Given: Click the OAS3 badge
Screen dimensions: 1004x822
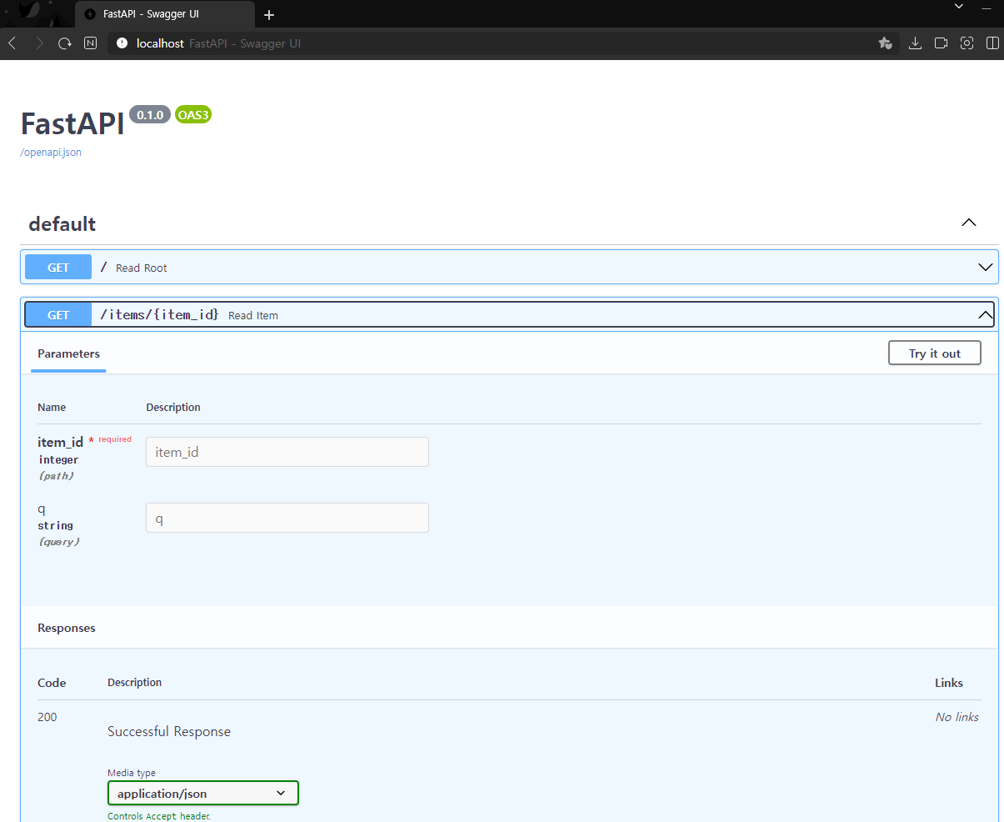Looking at the screenshot, I should tap(193, 115).
